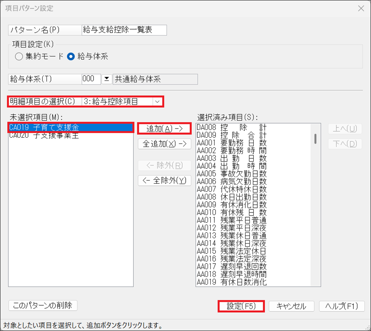Select CA019 子育て支援金 in unselected list
The width and height of the screenshot is (371, 331).
pos(71,128)
